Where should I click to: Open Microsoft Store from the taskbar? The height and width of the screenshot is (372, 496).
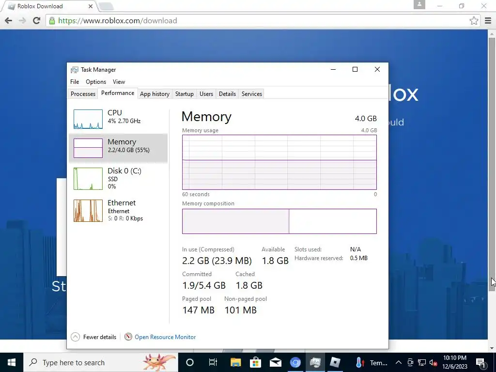256,362
